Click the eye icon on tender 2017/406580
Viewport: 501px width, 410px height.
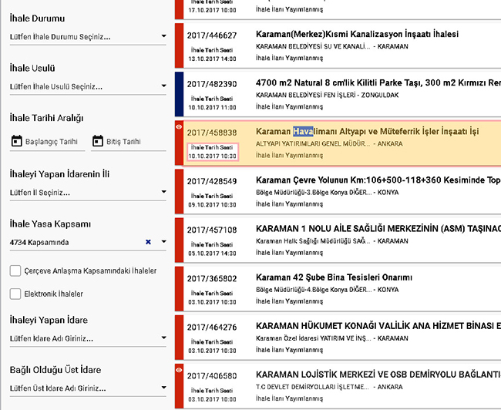click(180, 371)
